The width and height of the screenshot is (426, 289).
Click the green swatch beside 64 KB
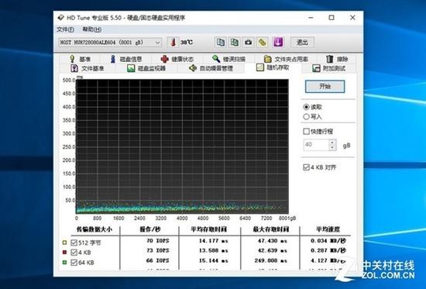(64, 263)
